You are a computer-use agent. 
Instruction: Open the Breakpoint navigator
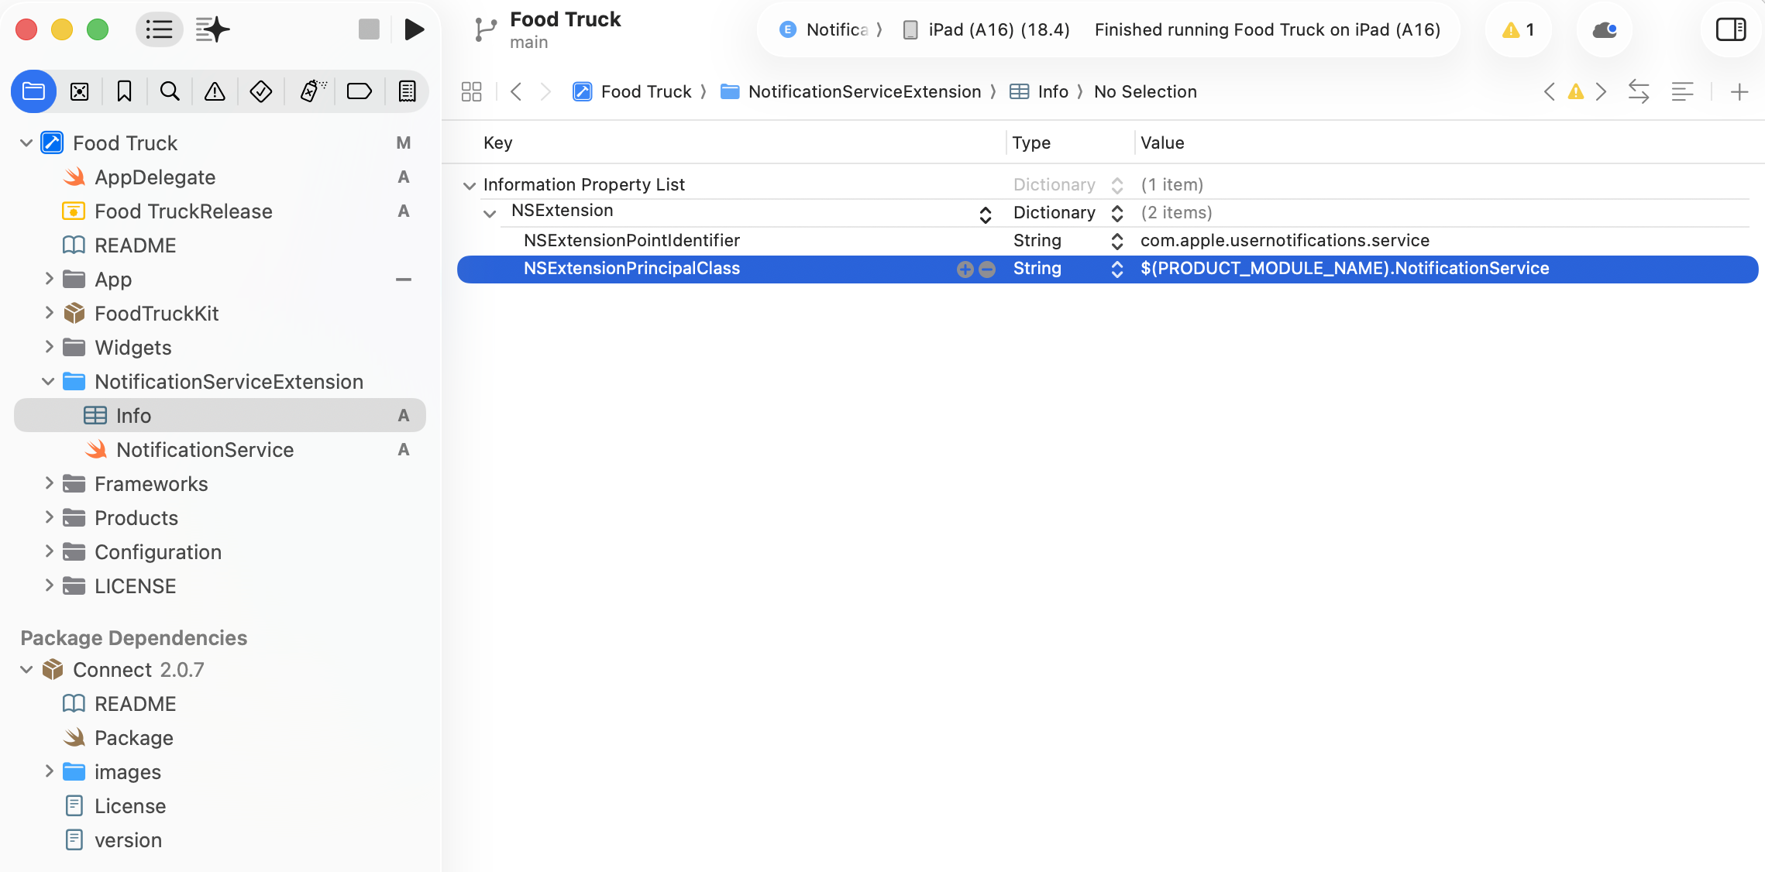pyautogui.click(x=359, y=91)
